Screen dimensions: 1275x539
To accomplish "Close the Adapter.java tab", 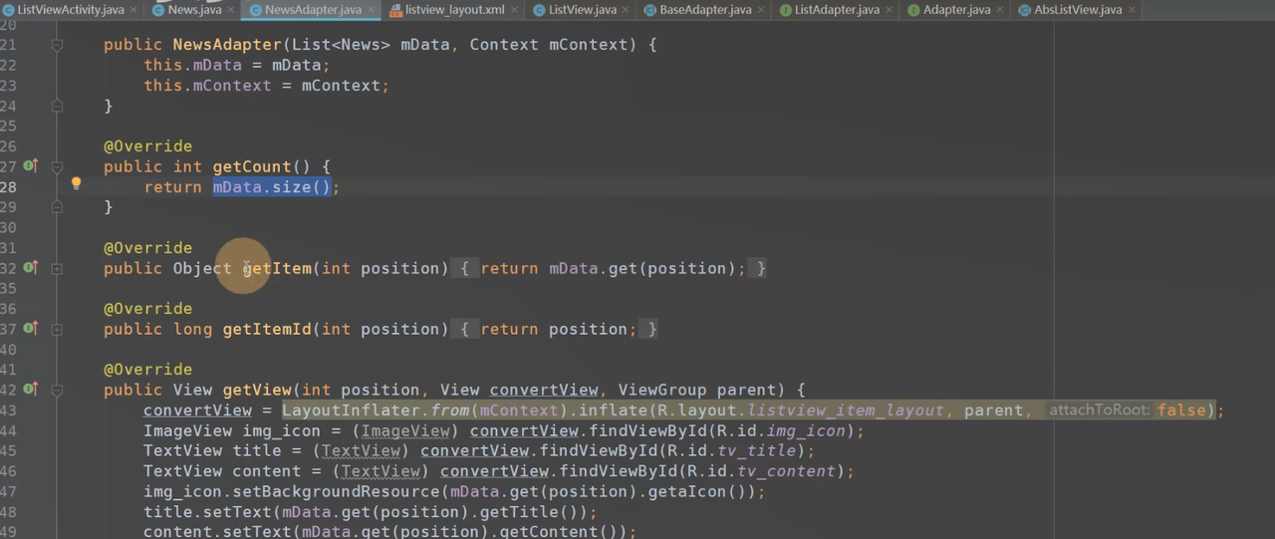I will [x=1000, y=10].
